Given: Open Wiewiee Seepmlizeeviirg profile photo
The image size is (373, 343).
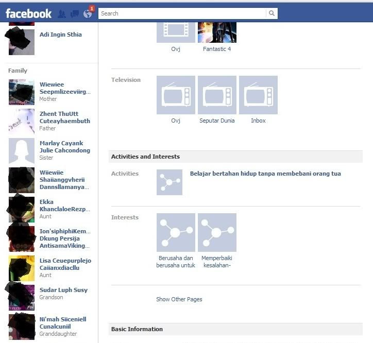Looking at the screenshot, I should 22,92.
